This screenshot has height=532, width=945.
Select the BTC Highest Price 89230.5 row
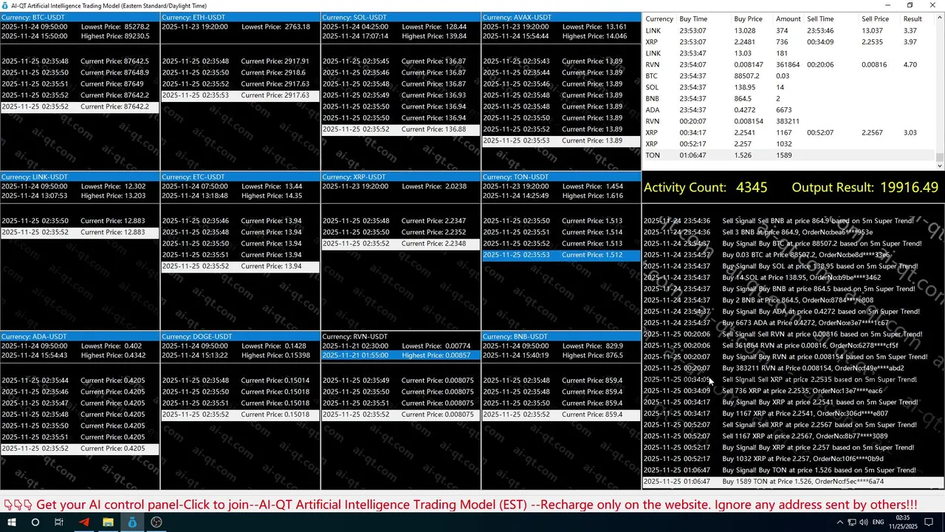80,36
